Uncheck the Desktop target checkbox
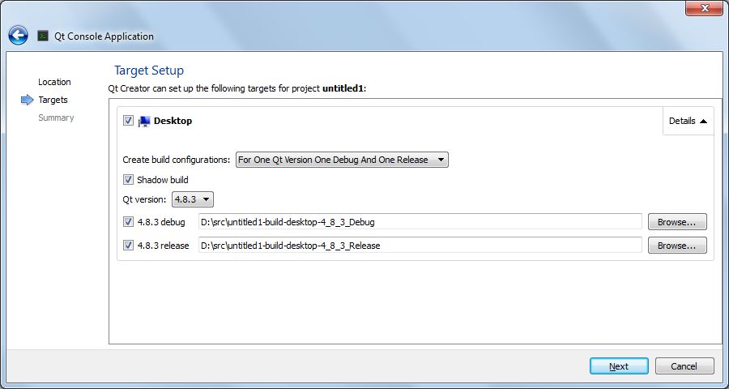Image resolution: width=729 pixels, height=389 pixels. tap(128, 121)
